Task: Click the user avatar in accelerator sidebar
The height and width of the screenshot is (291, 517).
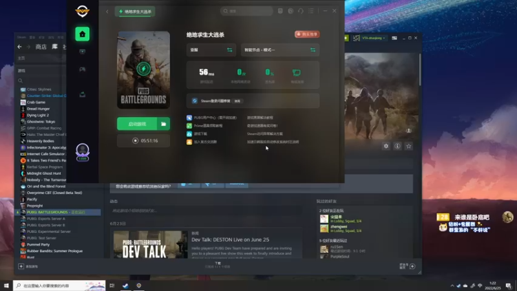Action: click(x=83, y=152)
